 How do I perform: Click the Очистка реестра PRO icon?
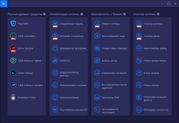pos(139,24)
